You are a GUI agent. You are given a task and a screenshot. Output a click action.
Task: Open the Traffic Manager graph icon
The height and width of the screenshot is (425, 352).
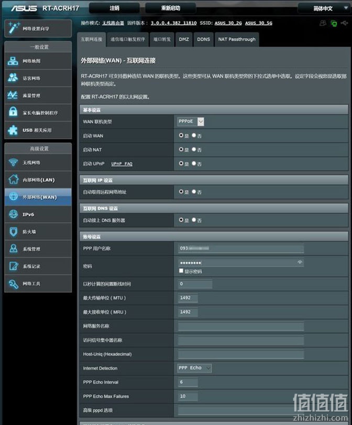tap(13, 95)
